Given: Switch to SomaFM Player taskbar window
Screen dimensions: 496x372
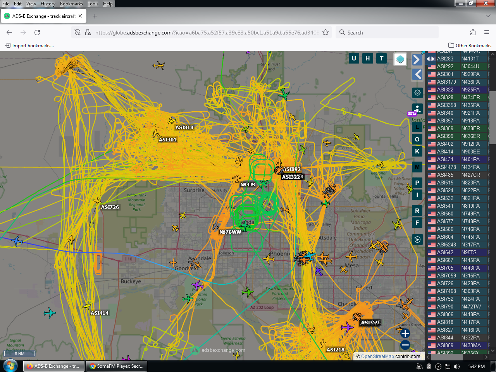Looking at the screenshot, I should [117, 366].
